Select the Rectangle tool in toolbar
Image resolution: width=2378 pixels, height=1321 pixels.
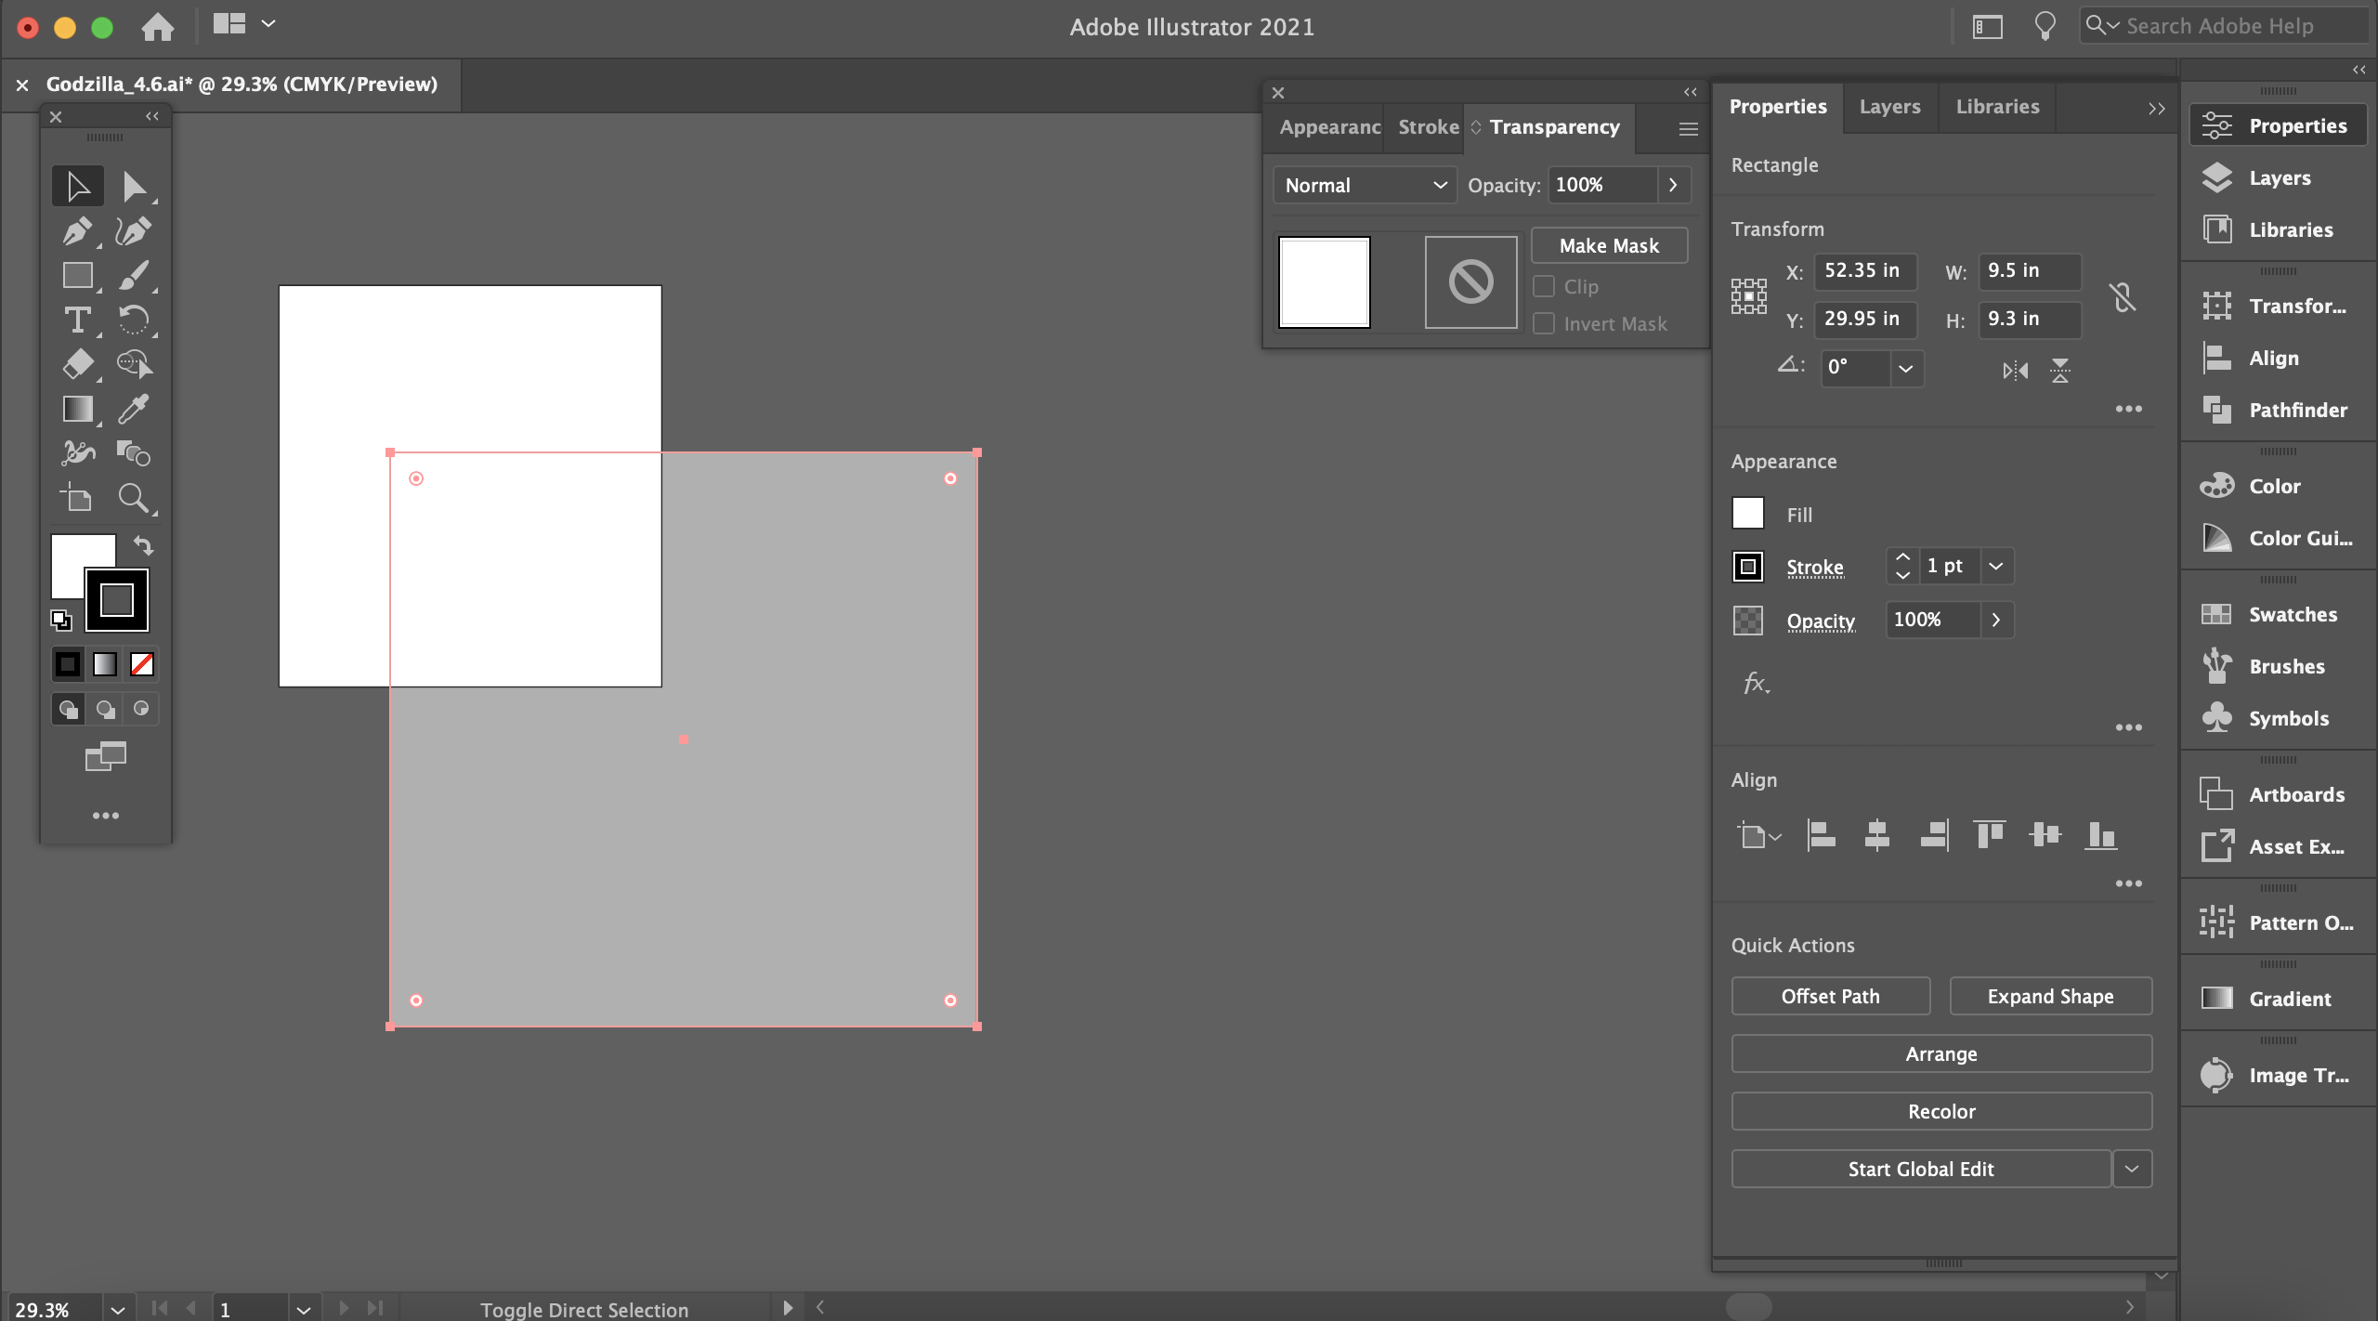[x=76, y=273]
